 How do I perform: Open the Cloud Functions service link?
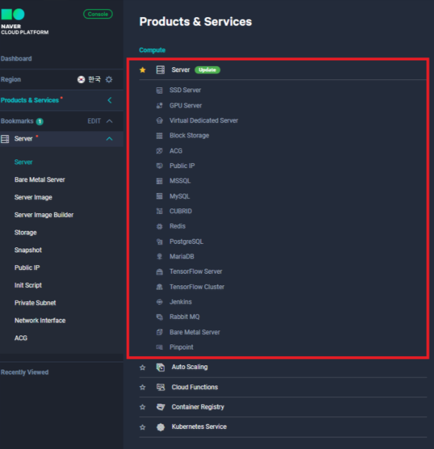point(195,387)
